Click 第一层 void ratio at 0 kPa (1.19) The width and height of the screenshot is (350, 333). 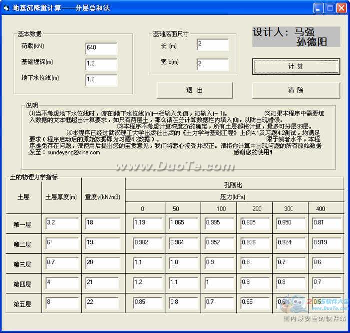pos(148,224)
